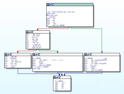Click the 'jmp short loc_400690' line in the _fprintf node
Image resolution: width=124 pixels, height=94 pixels.
pyautogui.click(x=94, y=70)
